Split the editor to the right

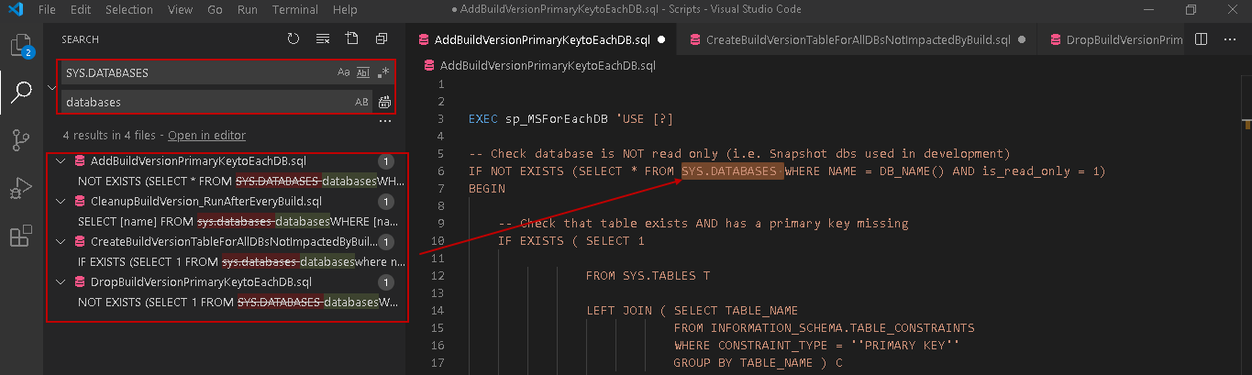click(1202, 39)
